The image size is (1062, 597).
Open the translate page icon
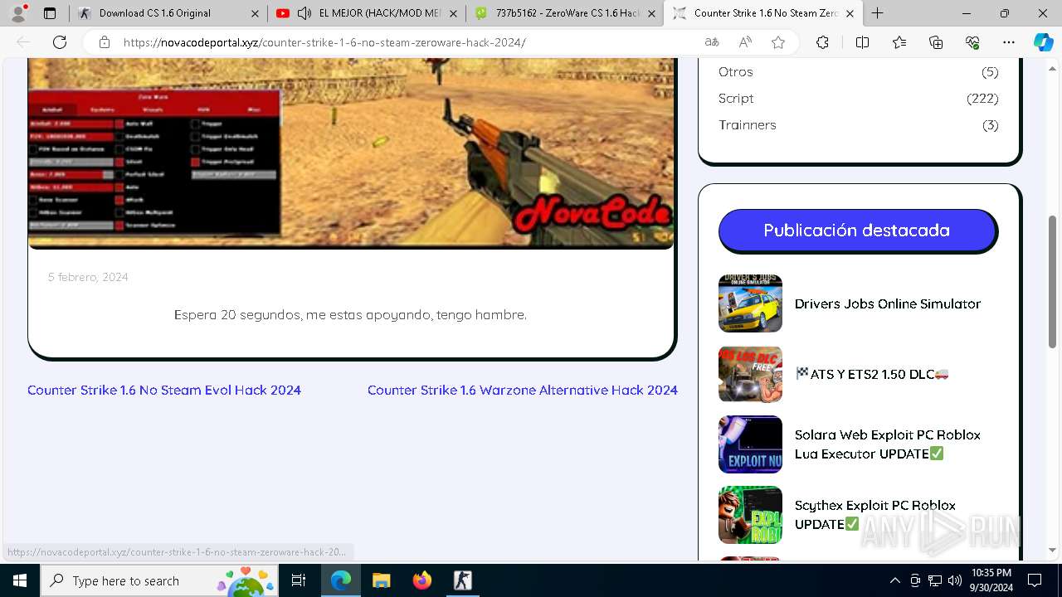coord(712,42)
